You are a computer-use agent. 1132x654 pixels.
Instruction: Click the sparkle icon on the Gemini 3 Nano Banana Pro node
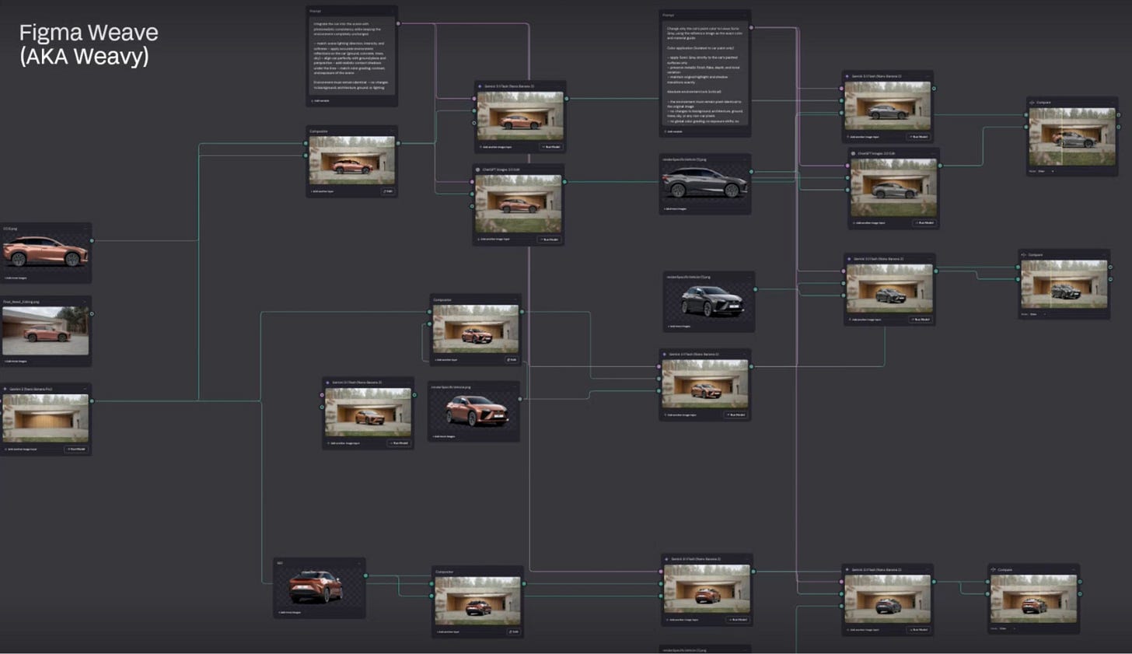[x=5, y=389]
